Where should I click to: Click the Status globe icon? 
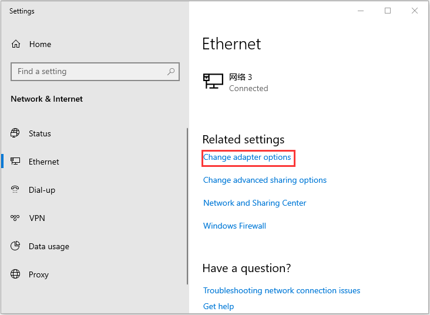tap(16, 133)
